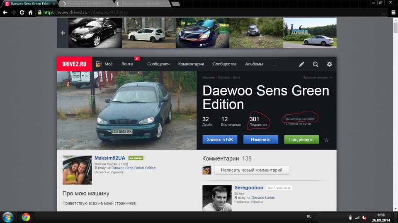Click Машины breadcrumb
The image size is (398, 223).
(x=209, y=77)
